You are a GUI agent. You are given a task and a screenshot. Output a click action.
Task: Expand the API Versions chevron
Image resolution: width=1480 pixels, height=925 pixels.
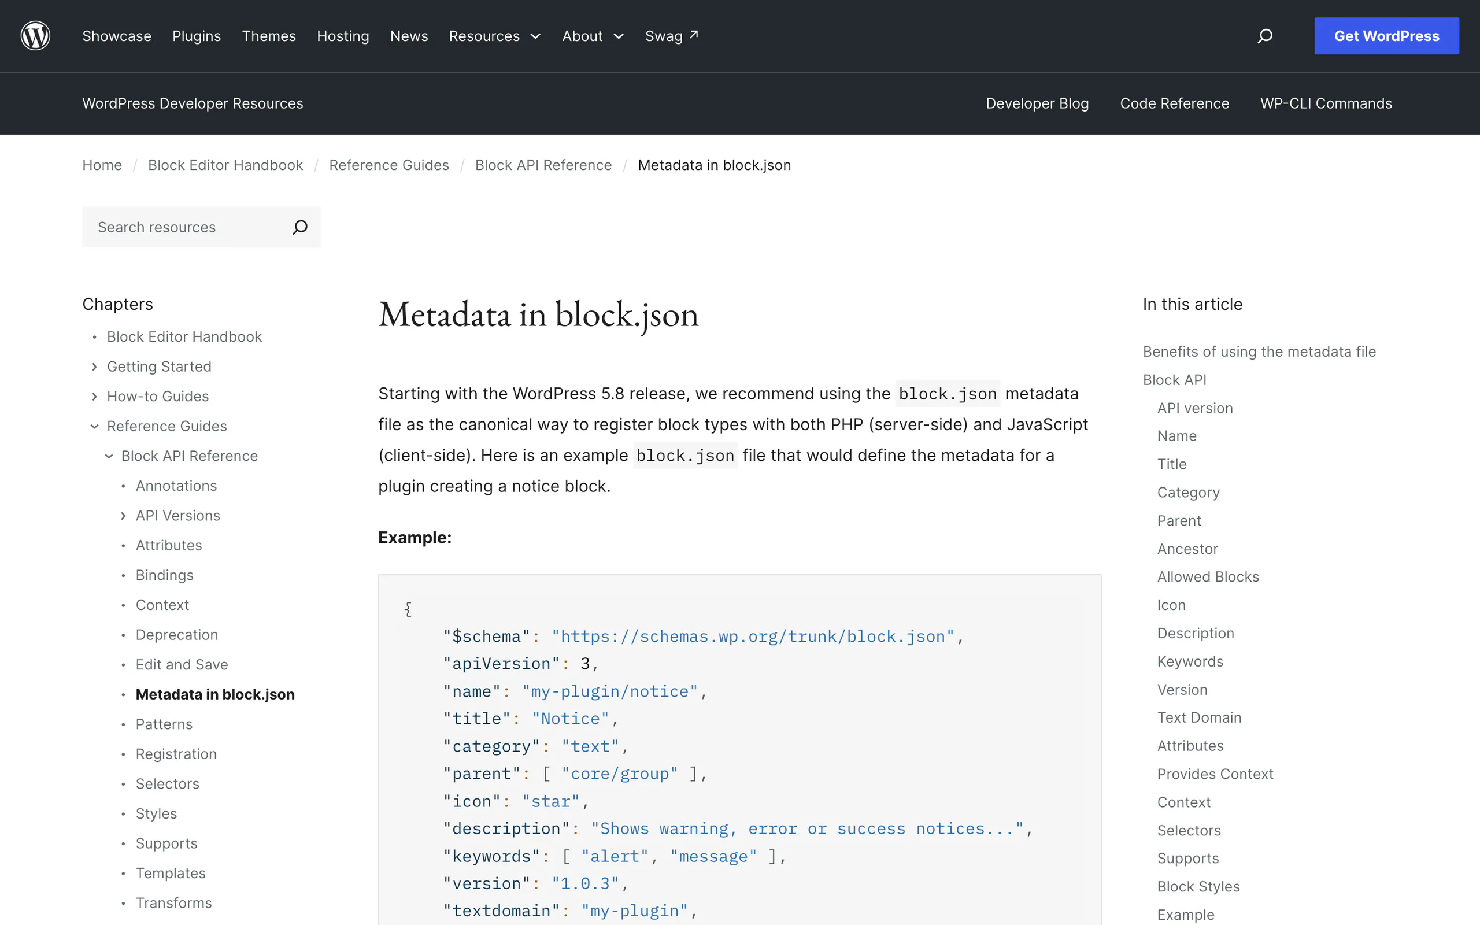pos(123,516)
